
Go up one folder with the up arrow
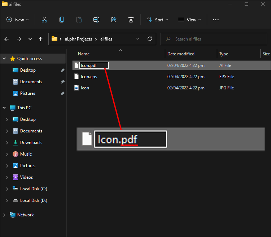click(x=41, y=39)
